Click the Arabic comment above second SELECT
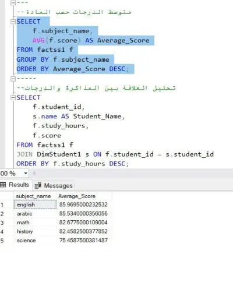233x282 pixels. (x=96, y=88)
